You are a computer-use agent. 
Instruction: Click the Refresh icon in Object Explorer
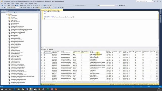point(14,12)
